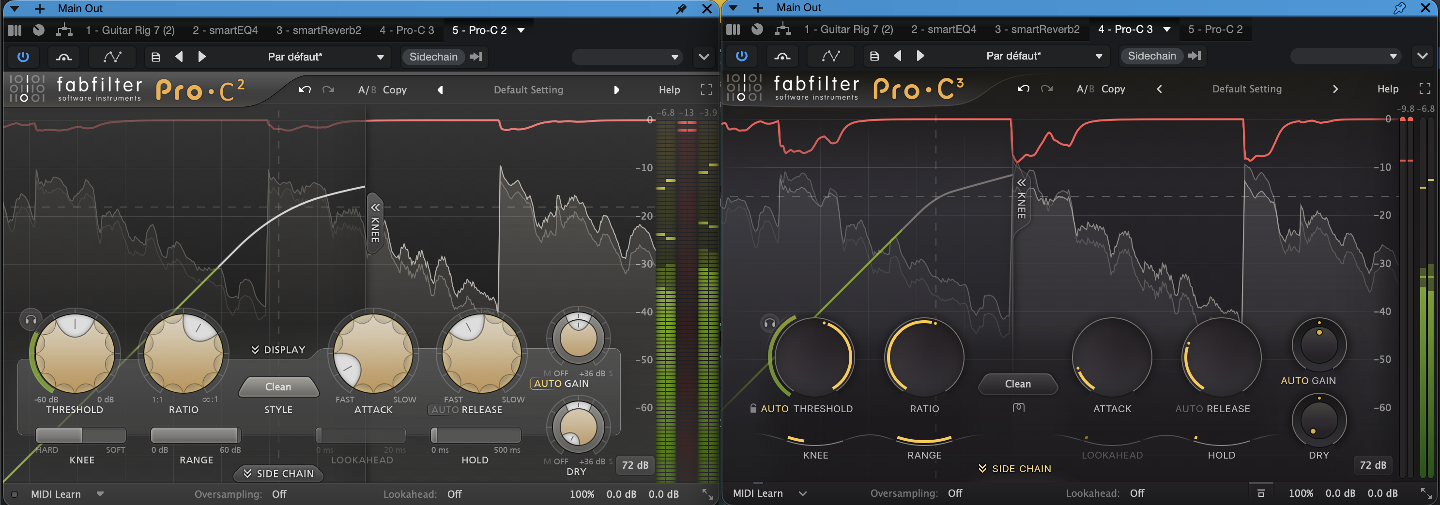Image resolution: width=1440 pixels, height=505 pixels.
Task: Enter full screen mode in Pro-C 3
Action: [x=1424, y=88]
